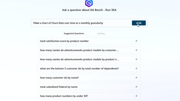Choose 'total satisfaction score by product number'
Screen dimensions: 180x101
coord(89,41)
